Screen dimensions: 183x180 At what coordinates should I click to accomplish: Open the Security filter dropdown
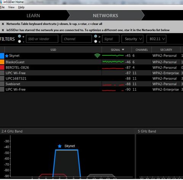tap(132, 39)
